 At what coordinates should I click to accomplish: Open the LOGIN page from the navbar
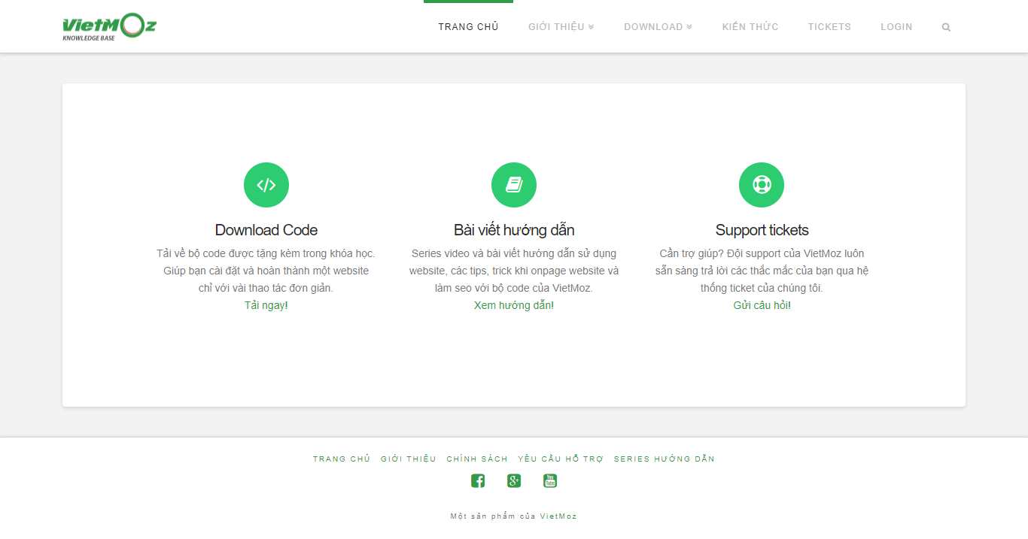(x=896, y=26)
